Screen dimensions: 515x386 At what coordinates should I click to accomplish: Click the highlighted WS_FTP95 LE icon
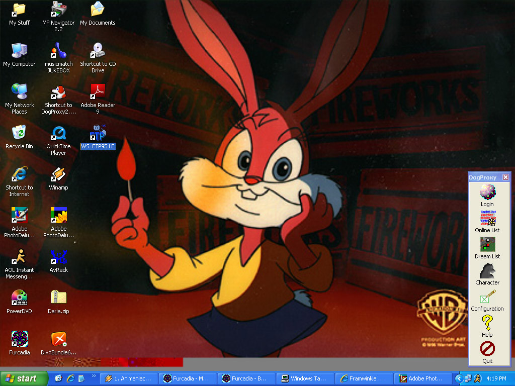[x=98, y=137]
